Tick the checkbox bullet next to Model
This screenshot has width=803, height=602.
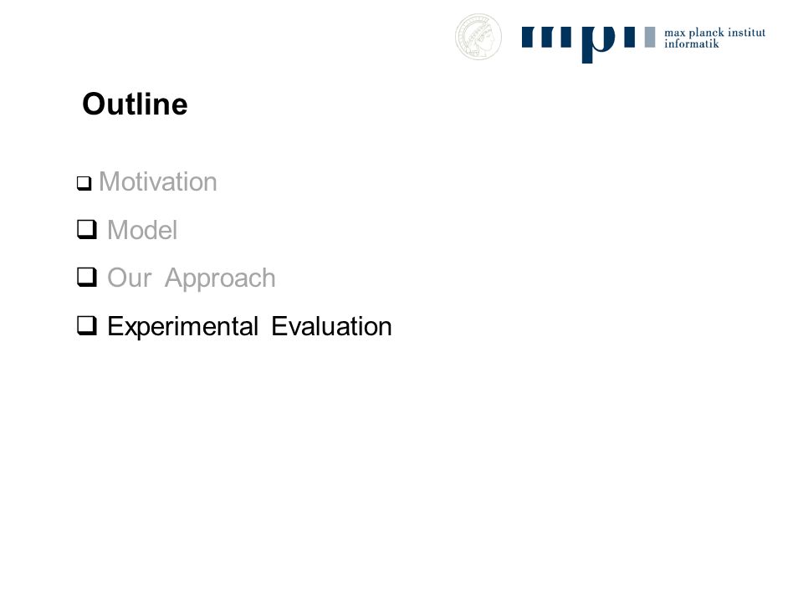tap(87, 229)
